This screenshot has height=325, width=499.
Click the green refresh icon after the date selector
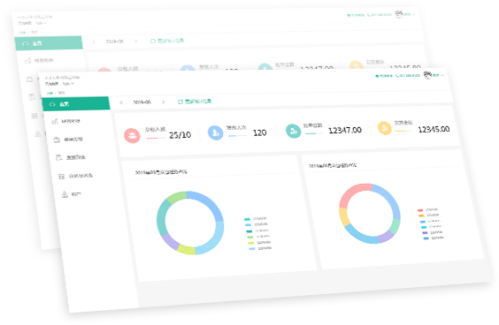(x=180, y=102)
